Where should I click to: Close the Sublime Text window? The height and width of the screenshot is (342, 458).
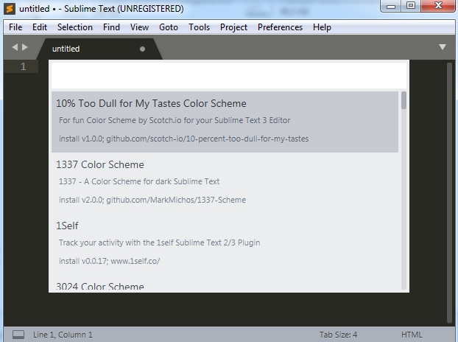pyautogui.click(x=438, y=6)
